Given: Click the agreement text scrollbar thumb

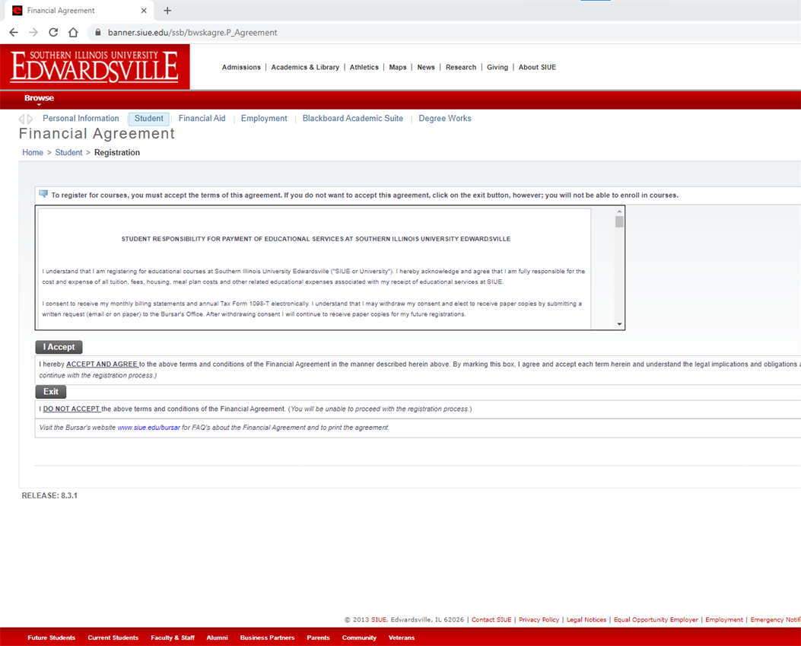Looking at the screenshot, I should click(x=619, y=221).
